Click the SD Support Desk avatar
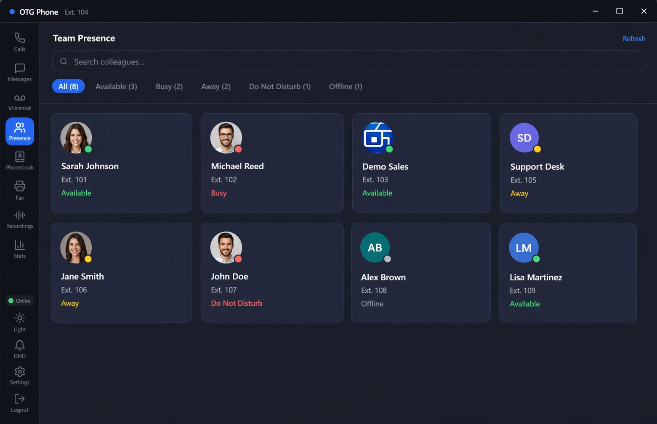The width and height of the screenshot is (657, 424). tap(524, 138)
